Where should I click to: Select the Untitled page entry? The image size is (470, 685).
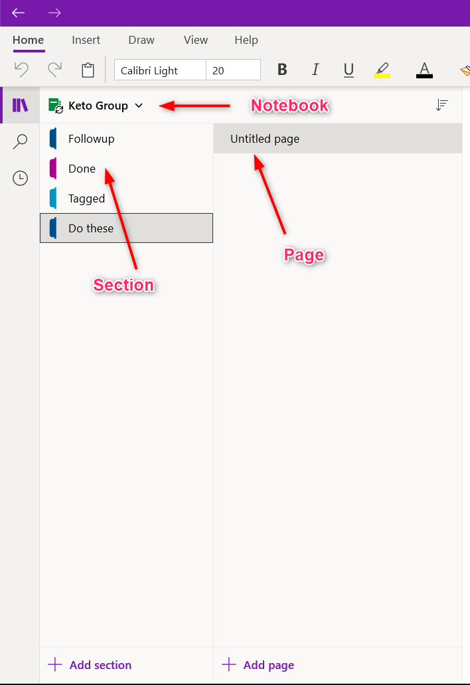point(338,139)
